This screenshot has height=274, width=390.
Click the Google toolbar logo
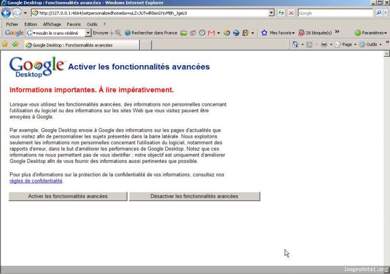tap(14, 33)
